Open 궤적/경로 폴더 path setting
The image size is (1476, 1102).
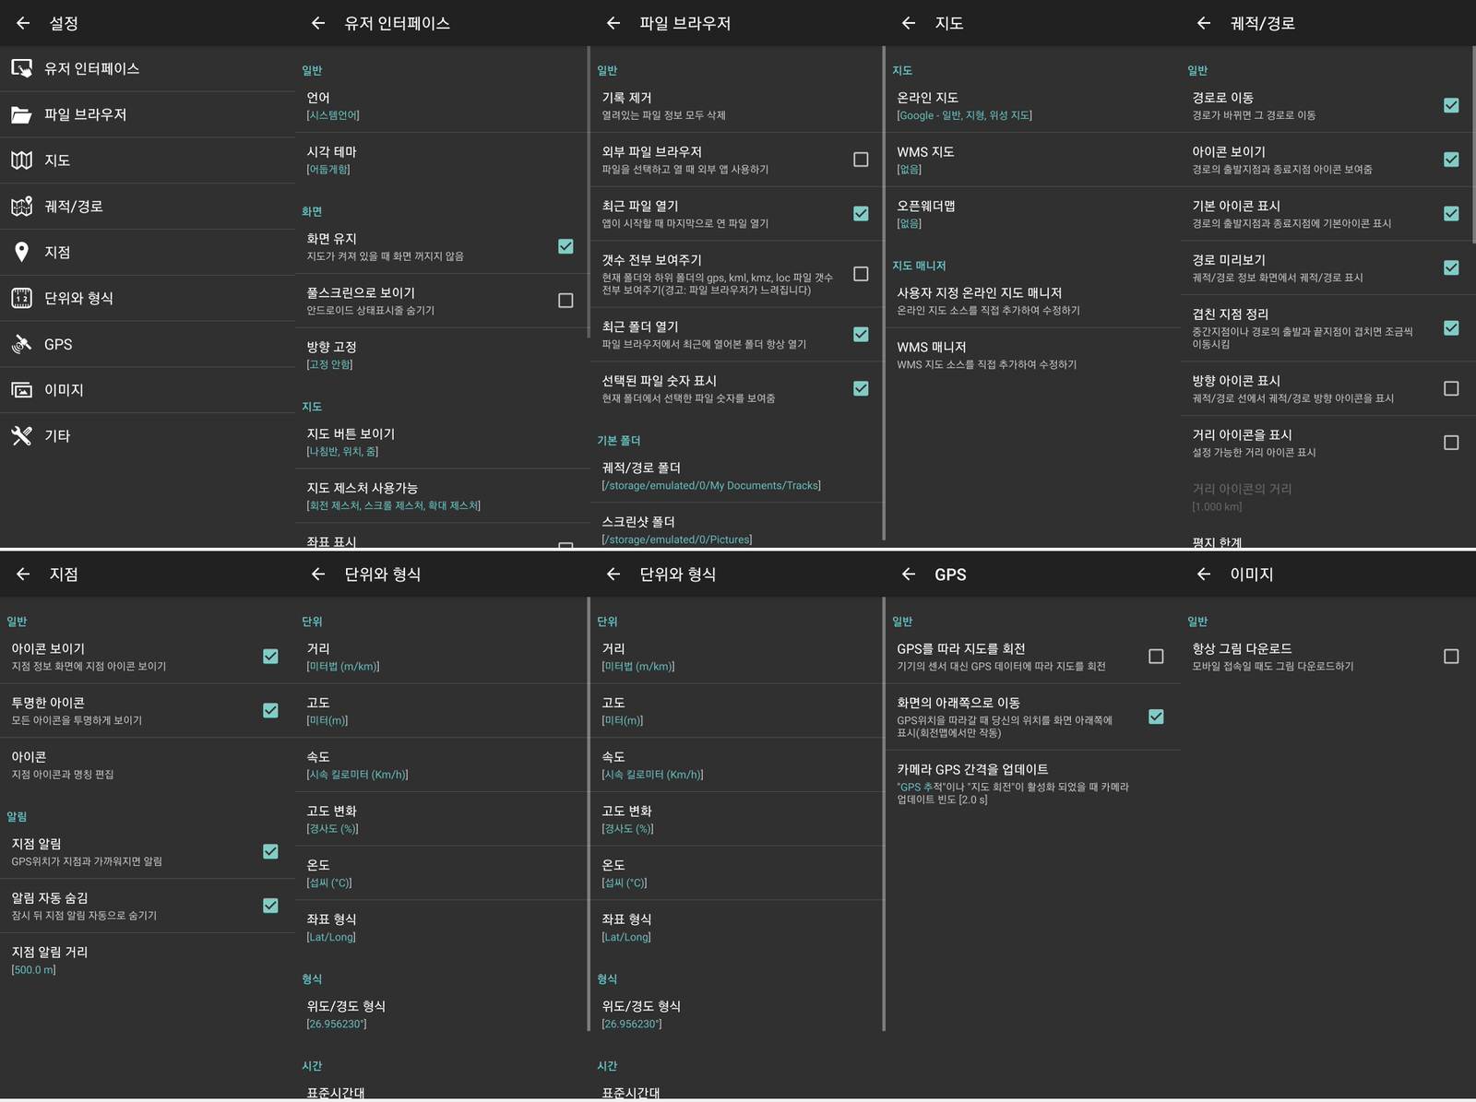(x=736, y=476)
